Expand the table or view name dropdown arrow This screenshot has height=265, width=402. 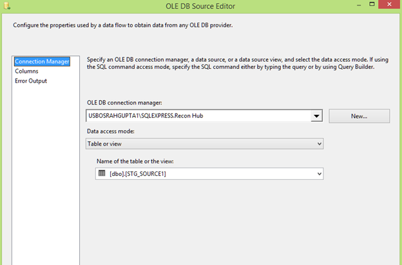(318, 173)
